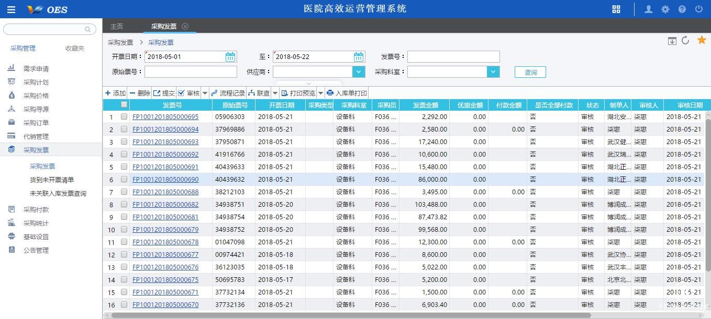Open the 供应商 supplier dropdown
The width and height of the screenshot is (711, 319).
coord(358,72)
